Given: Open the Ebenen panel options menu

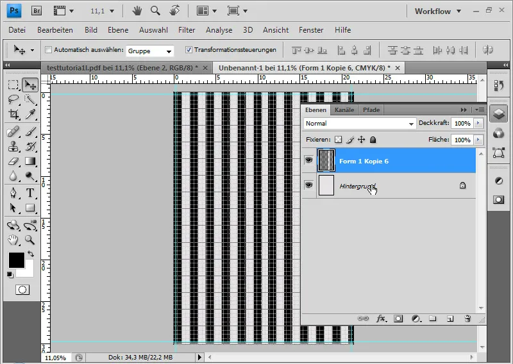Looking at the screenshot, I should pyautogui.click(x=480, y=110).
